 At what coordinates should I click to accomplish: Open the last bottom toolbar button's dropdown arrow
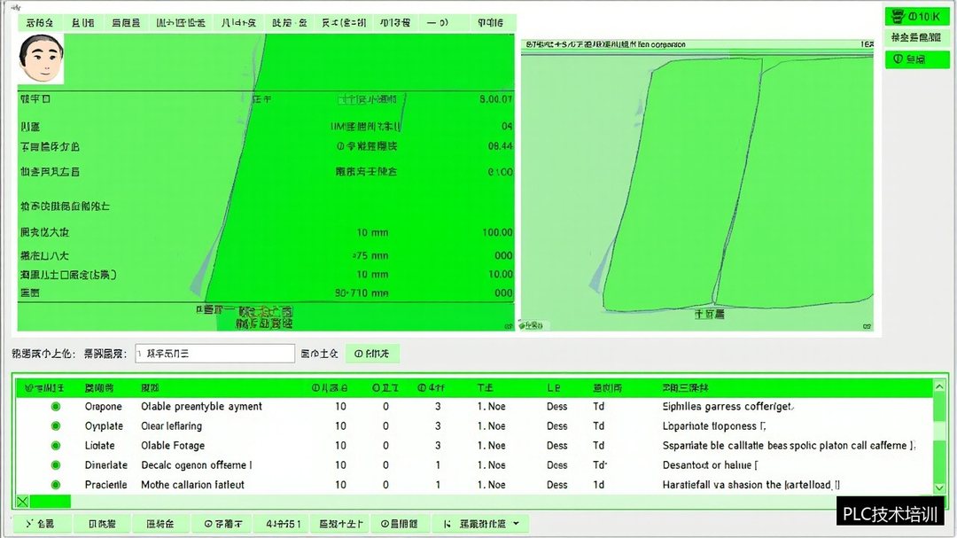[517, 524]
